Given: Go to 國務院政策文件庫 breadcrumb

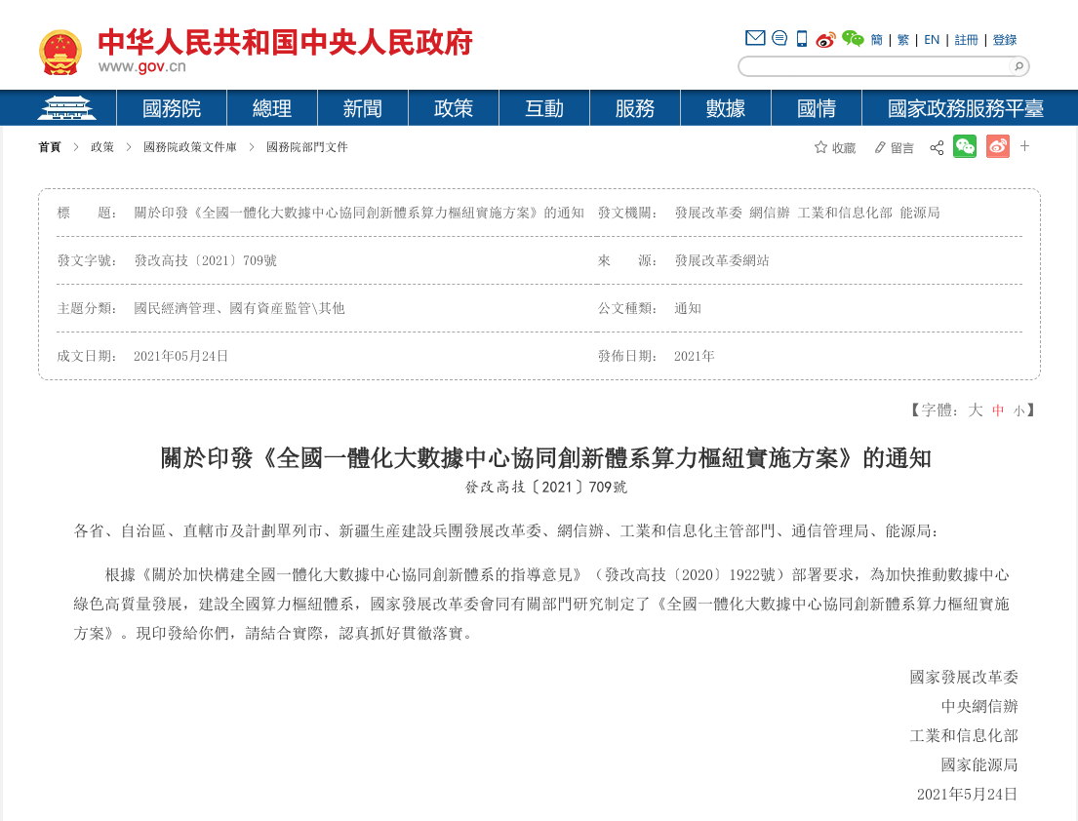Looking at the screenshot, I should point(190,147).
